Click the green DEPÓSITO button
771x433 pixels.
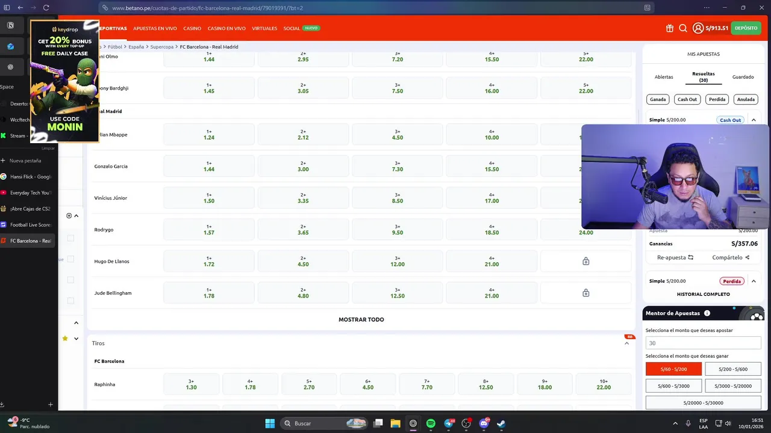coord(746,28)
